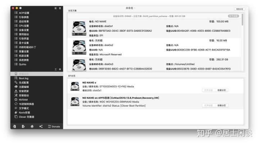Click the 5个分区 badge
Screen dimensions: 259x144
click(x=233, y=16)
